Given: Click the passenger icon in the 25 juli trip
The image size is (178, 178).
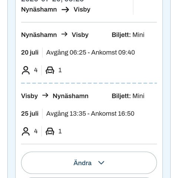Looking at the screenshot, I should 26,131.
